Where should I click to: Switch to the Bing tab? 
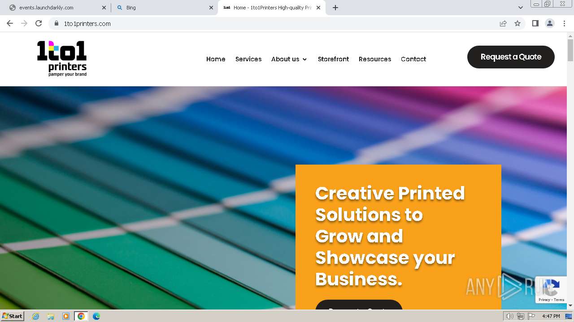[164, 8]
